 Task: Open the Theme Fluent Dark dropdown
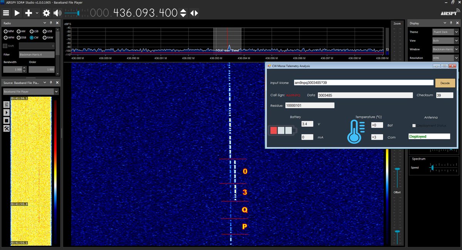point(445,32)
